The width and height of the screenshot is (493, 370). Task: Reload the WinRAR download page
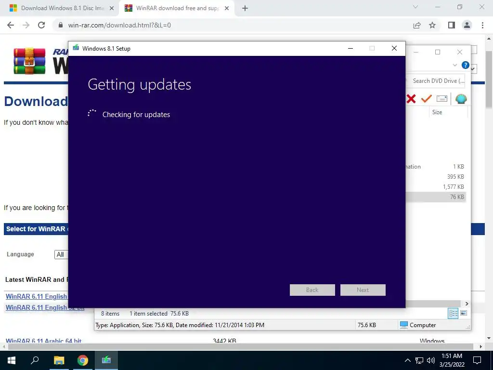(41, 25)
